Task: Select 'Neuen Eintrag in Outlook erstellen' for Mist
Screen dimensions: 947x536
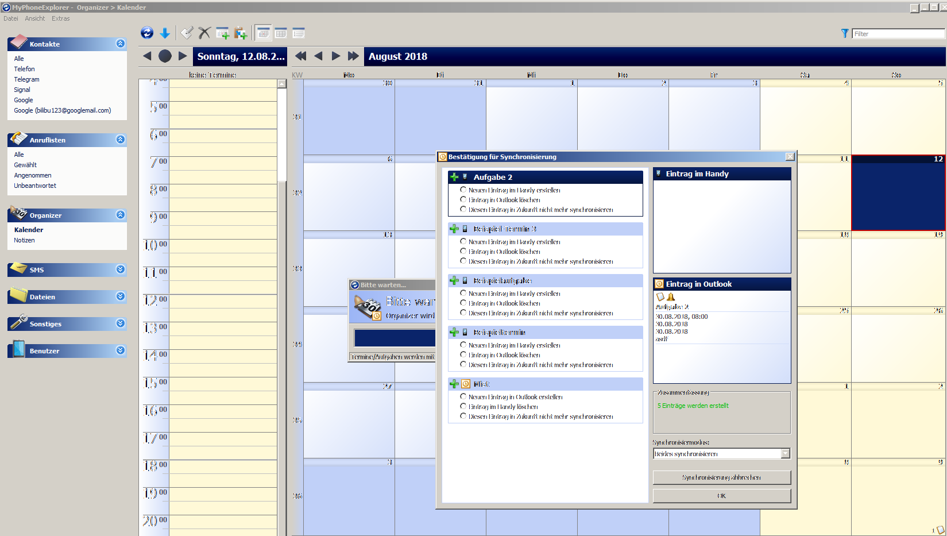Action: pyautogui.click(x=463, y=396)
